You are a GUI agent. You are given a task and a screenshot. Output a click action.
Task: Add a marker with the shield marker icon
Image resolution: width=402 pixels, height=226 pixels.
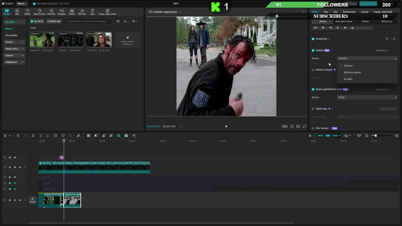tap(63, 136)
